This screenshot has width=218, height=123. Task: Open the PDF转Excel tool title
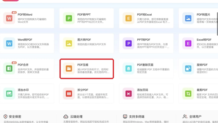(x=144, y=15)
